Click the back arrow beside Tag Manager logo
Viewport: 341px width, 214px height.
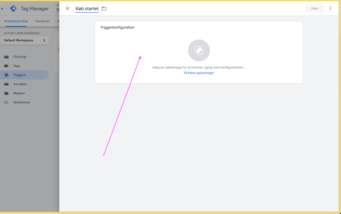(x=3, y=9)
